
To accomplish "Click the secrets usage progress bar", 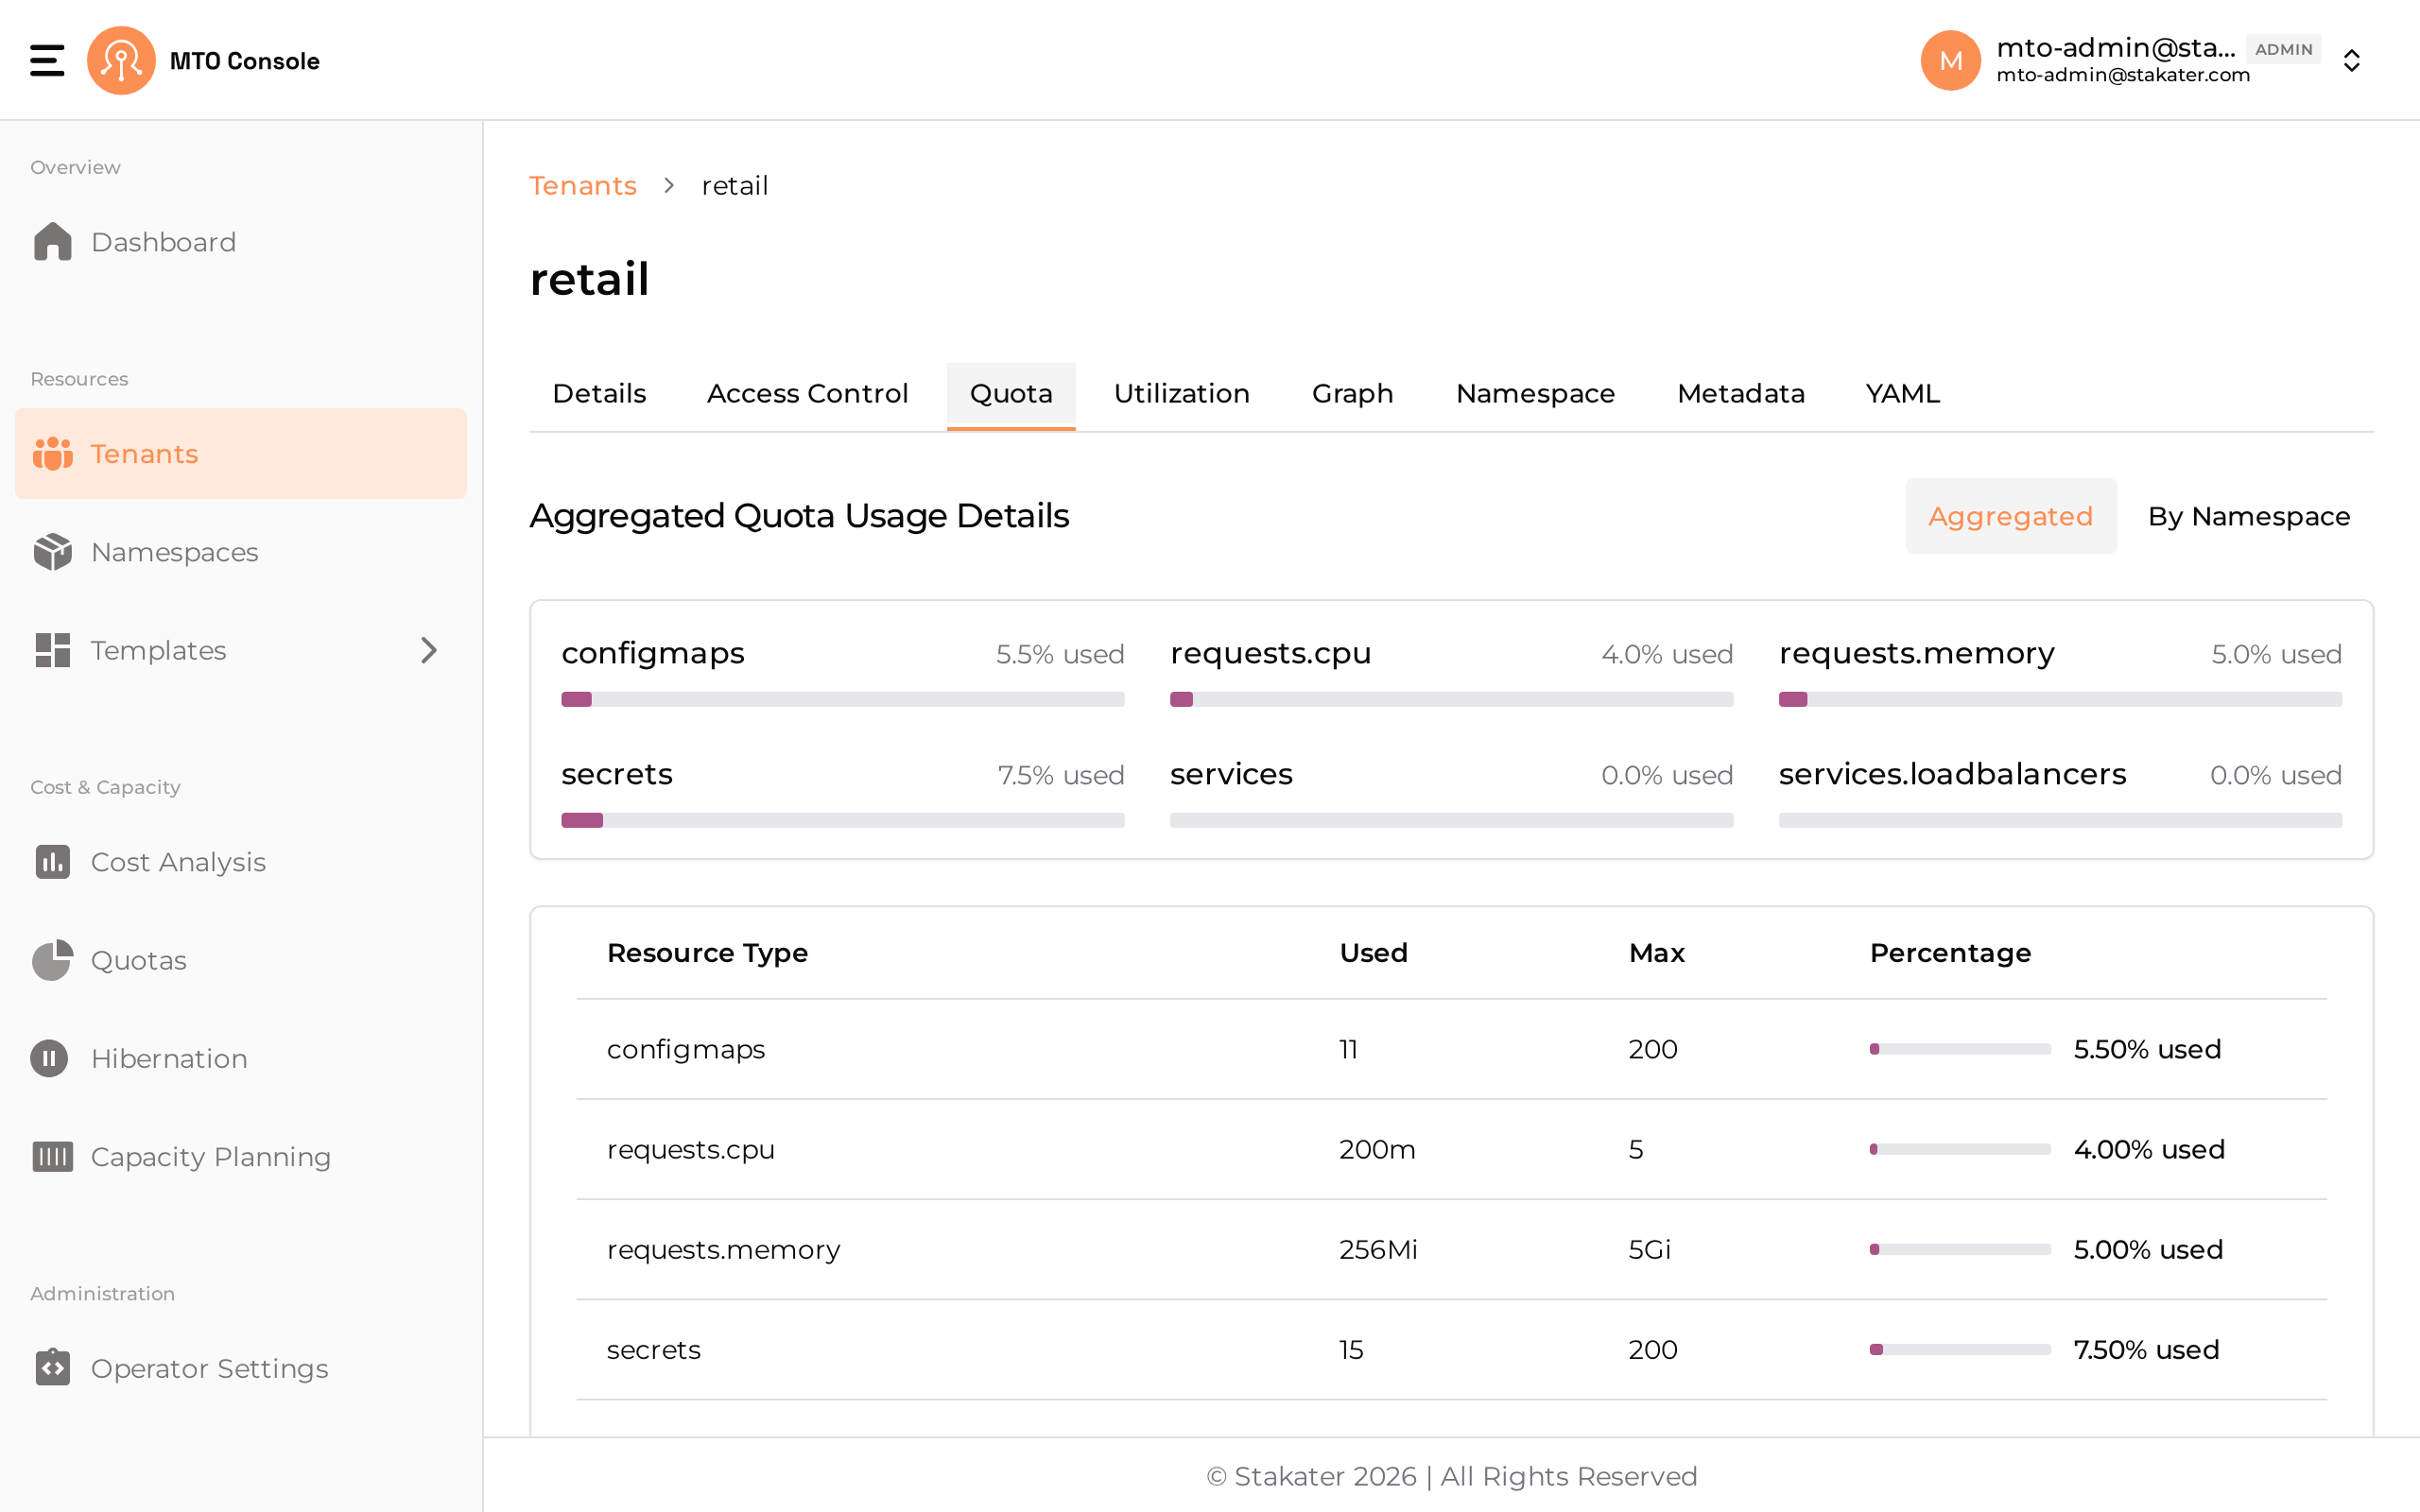I will [x=842, y=820].
